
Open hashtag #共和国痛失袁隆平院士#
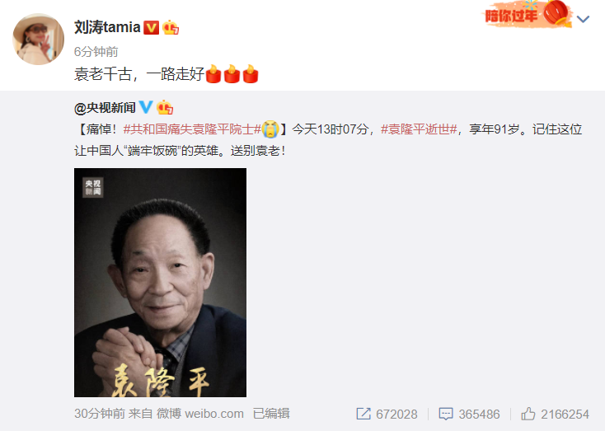click(192, 129)
